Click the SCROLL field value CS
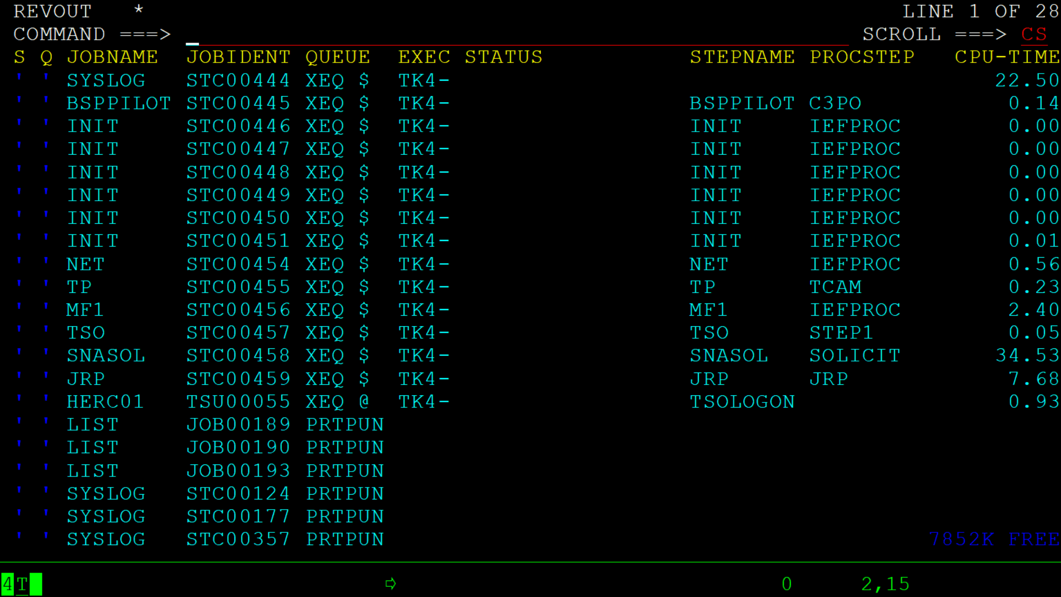 pos(1034,34)
